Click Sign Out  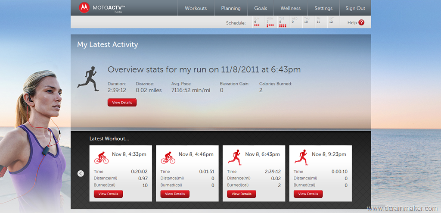355,8
